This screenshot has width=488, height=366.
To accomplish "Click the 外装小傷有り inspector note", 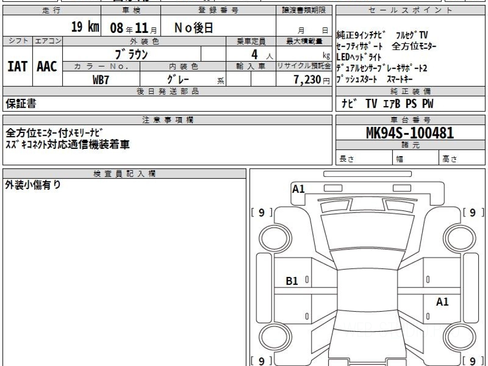I will click(33, 185).
